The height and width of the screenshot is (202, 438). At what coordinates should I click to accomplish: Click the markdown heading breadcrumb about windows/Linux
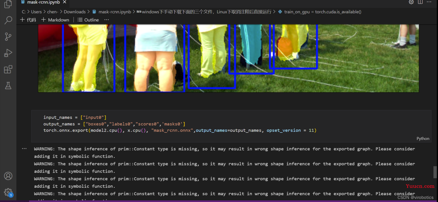coord(204,12)
